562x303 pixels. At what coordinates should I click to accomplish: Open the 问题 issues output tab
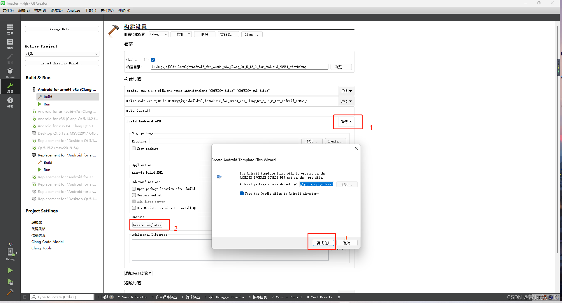coord(106,297)
